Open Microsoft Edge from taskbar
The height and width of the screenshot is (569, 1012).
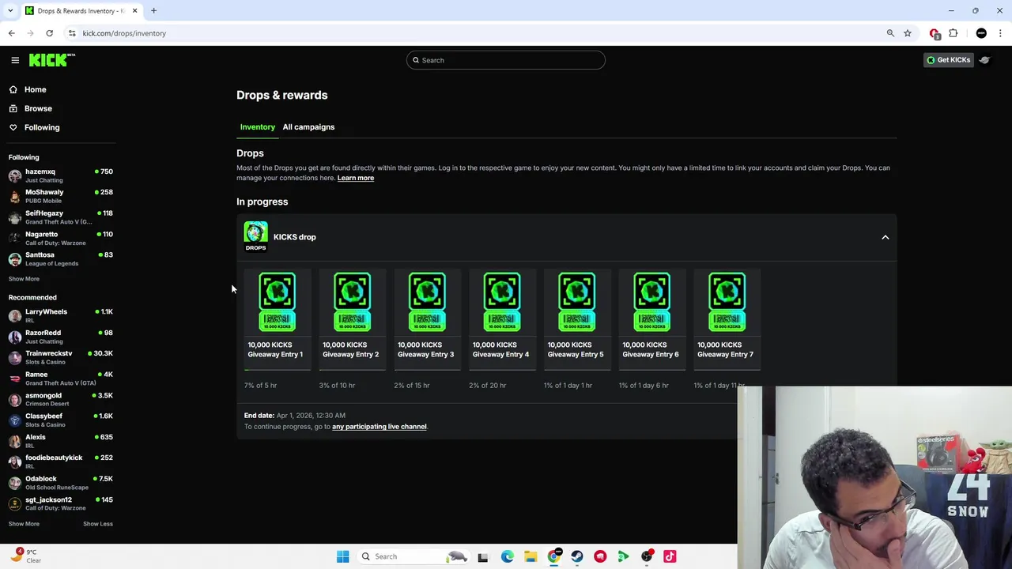click(x=507, y=556)
